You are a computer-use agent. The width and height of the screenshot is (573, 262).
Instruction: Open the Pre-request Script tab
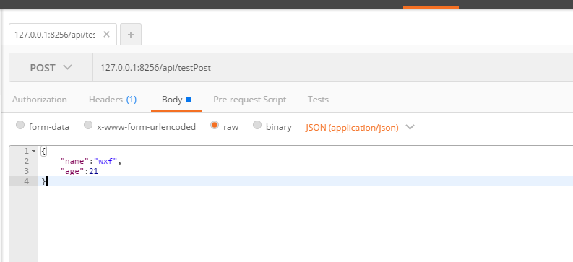249,100
